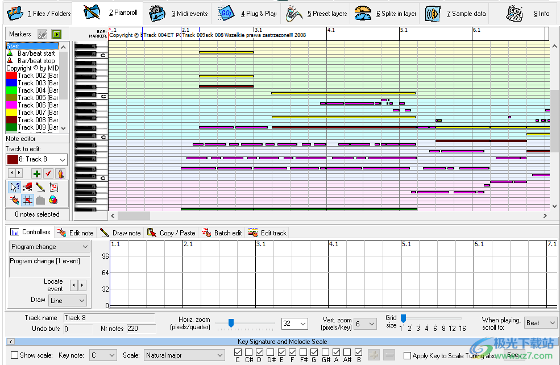Click the red checkmark icon under track selector

(48, 173)
